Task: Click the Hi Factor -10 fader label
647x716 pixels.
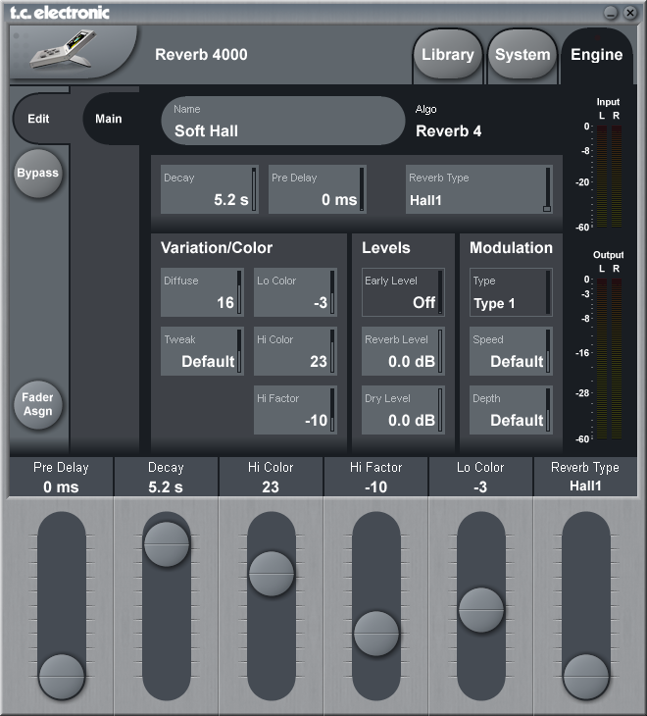Action: (x=376, y=478)
